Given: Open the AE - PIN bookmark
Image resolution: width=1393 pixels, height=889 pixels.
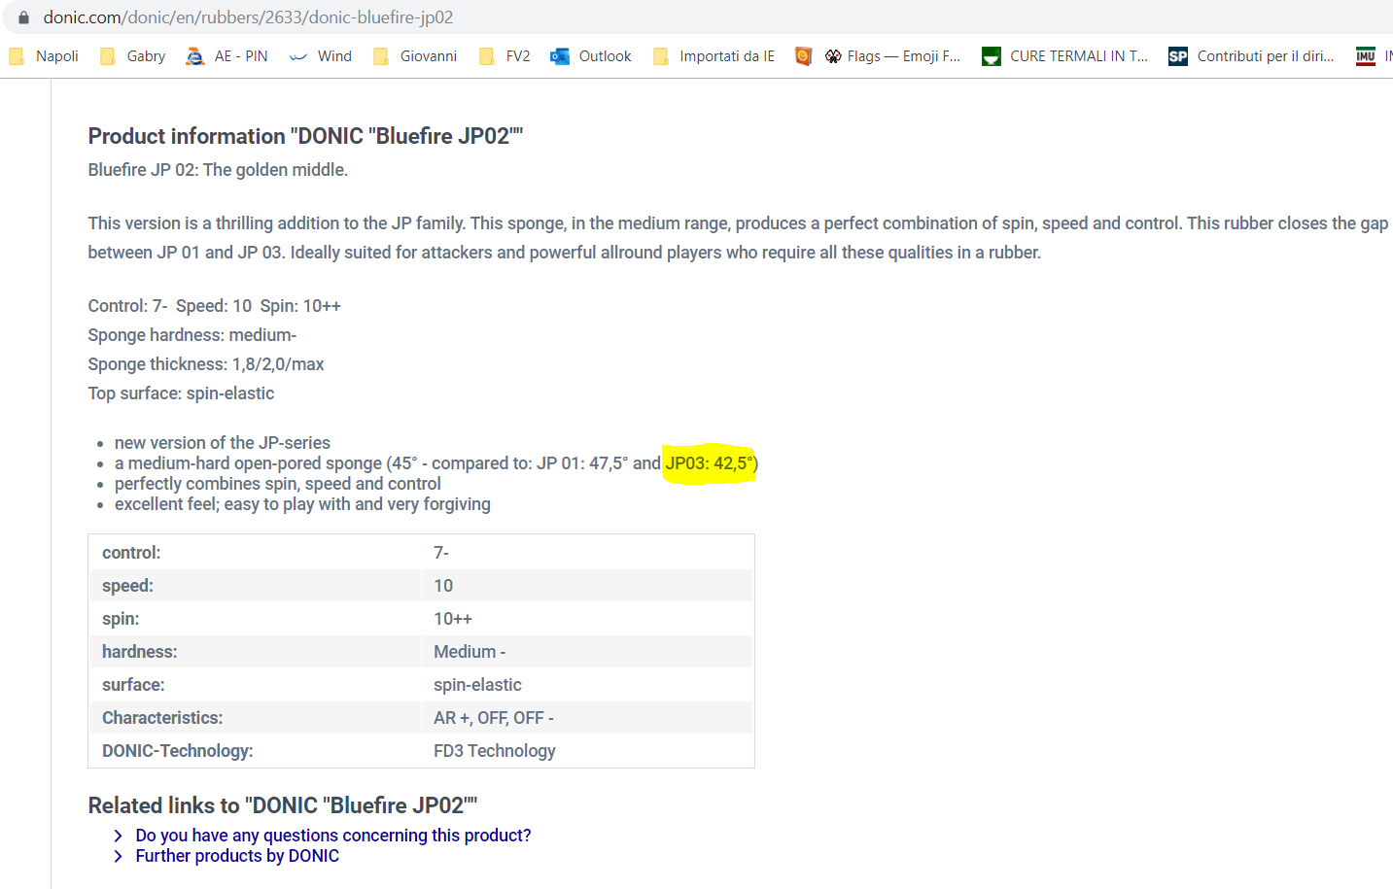Looking at the screenshot, I should coord(227,56).
